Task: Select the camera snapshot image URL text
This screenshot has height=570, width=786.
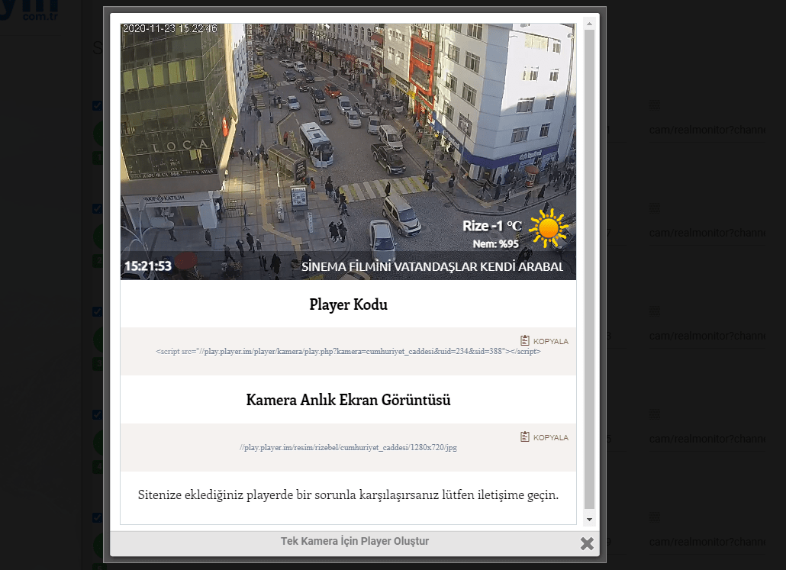Action: [348, 447]
